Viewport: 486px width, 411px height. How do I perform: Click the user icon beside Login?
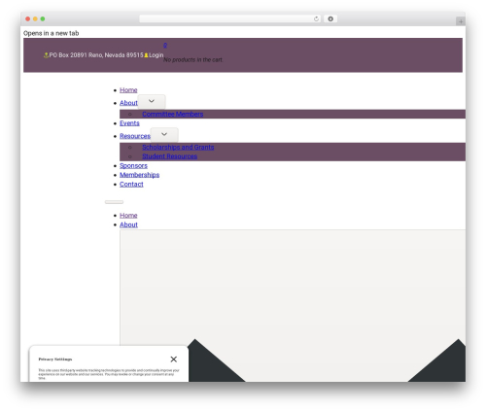(146, 55)
